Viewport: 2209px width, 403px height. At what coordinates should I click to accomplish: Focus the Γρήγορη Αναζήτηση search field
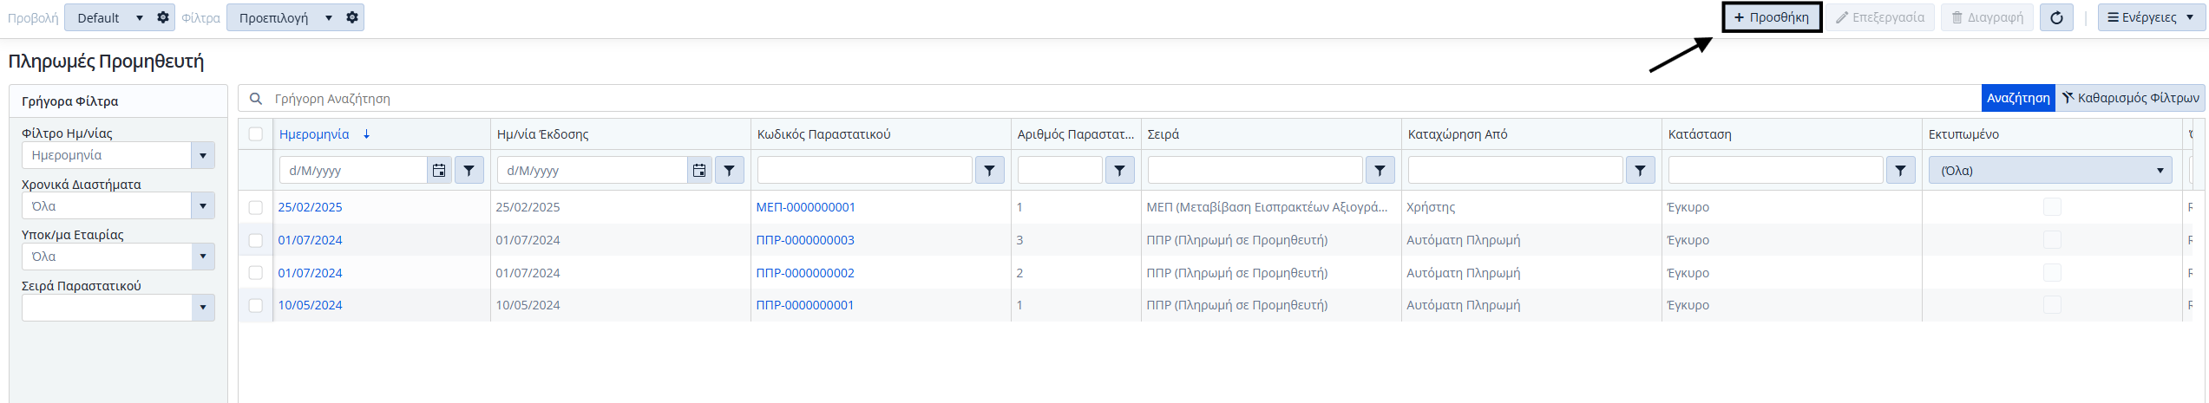point(1124,99)
